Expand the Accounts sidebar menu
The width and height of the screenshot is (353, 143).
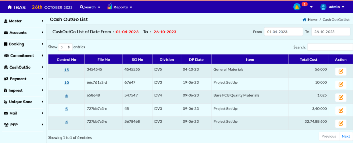(23, 33)
